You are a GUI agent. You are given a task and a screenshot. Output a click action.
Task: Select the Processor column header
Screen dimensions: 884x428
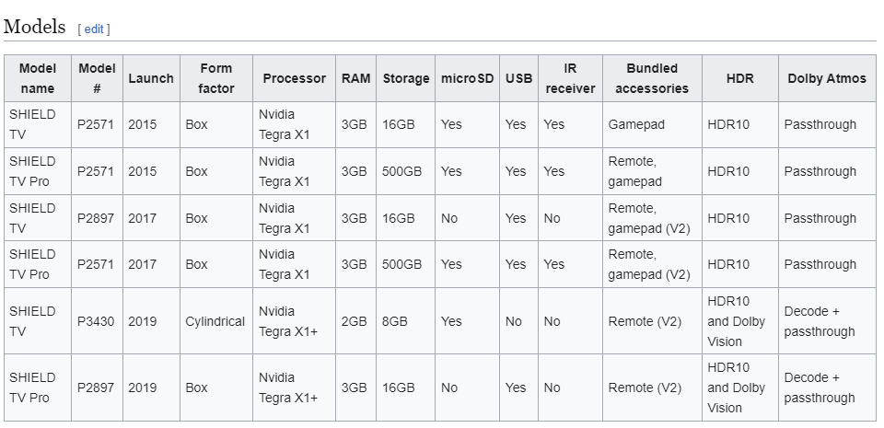[294, 78]
